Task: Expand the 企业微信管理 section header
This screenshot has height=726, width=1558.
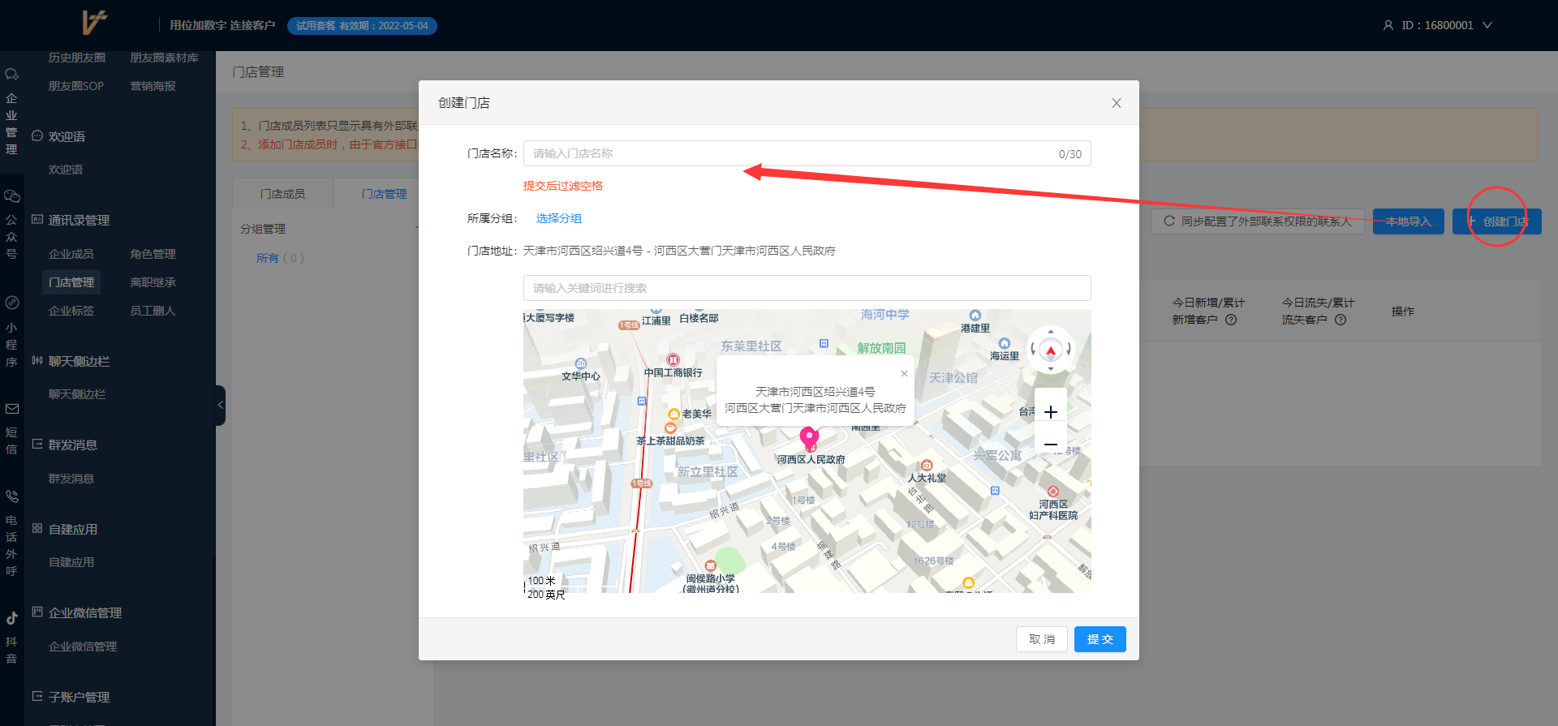Action: (x=85, y=612)
